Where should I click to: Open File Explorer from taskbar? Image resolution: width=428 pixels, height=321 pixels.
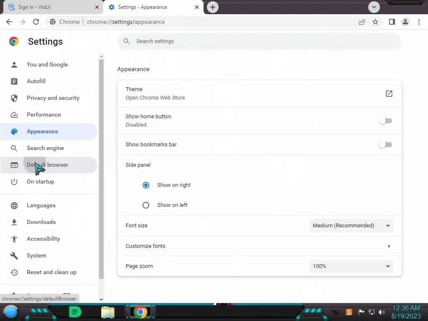(x=108, y=312)
